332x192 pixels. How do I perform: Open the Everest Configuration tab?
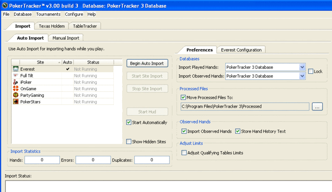(x=241, y=50)
